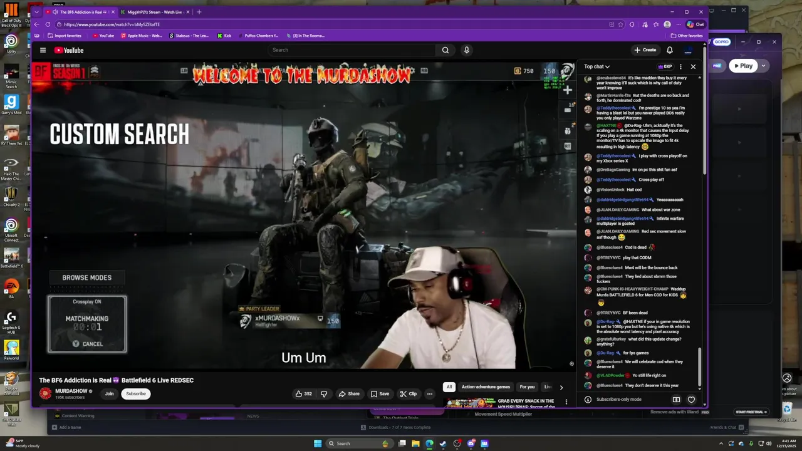
Task: Click the YouTube search magnifier button
Action: pos(445,50)
